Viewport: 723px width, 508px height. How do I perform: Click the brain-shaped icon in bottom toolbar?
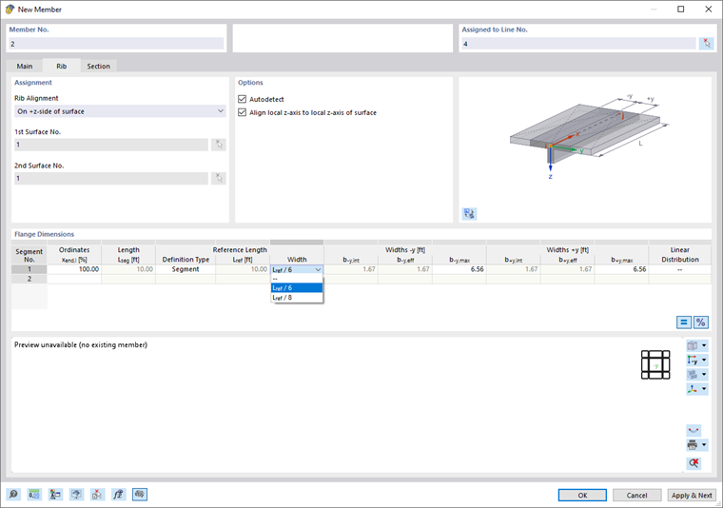(140, 495)
